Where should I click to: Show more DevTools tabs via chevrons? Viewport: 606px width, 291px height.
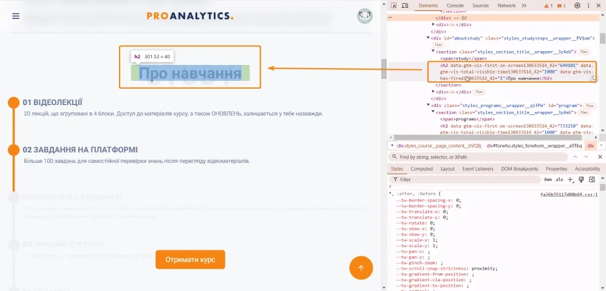[x=523, y=5]
